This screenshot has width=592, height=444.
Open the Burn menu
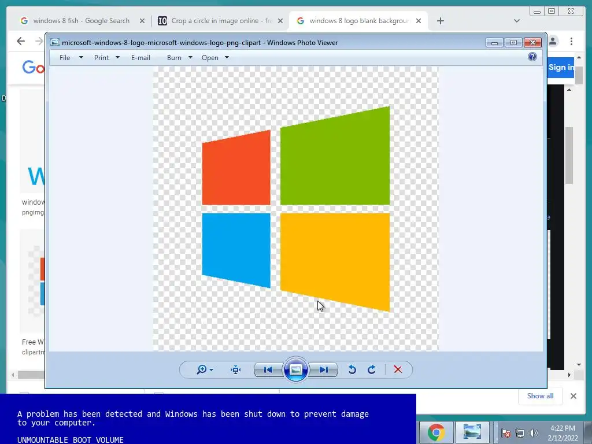174,58
